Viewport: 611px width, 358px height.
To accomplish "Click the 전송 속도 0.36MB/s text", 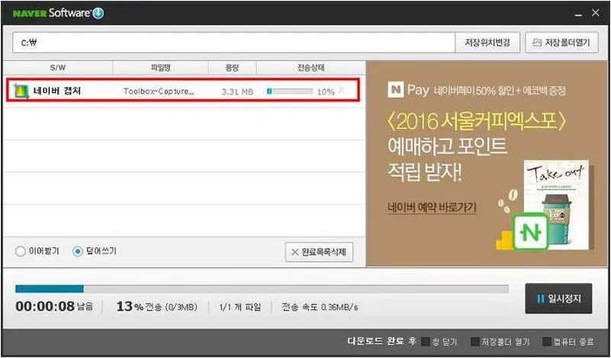I will [320, 308].
